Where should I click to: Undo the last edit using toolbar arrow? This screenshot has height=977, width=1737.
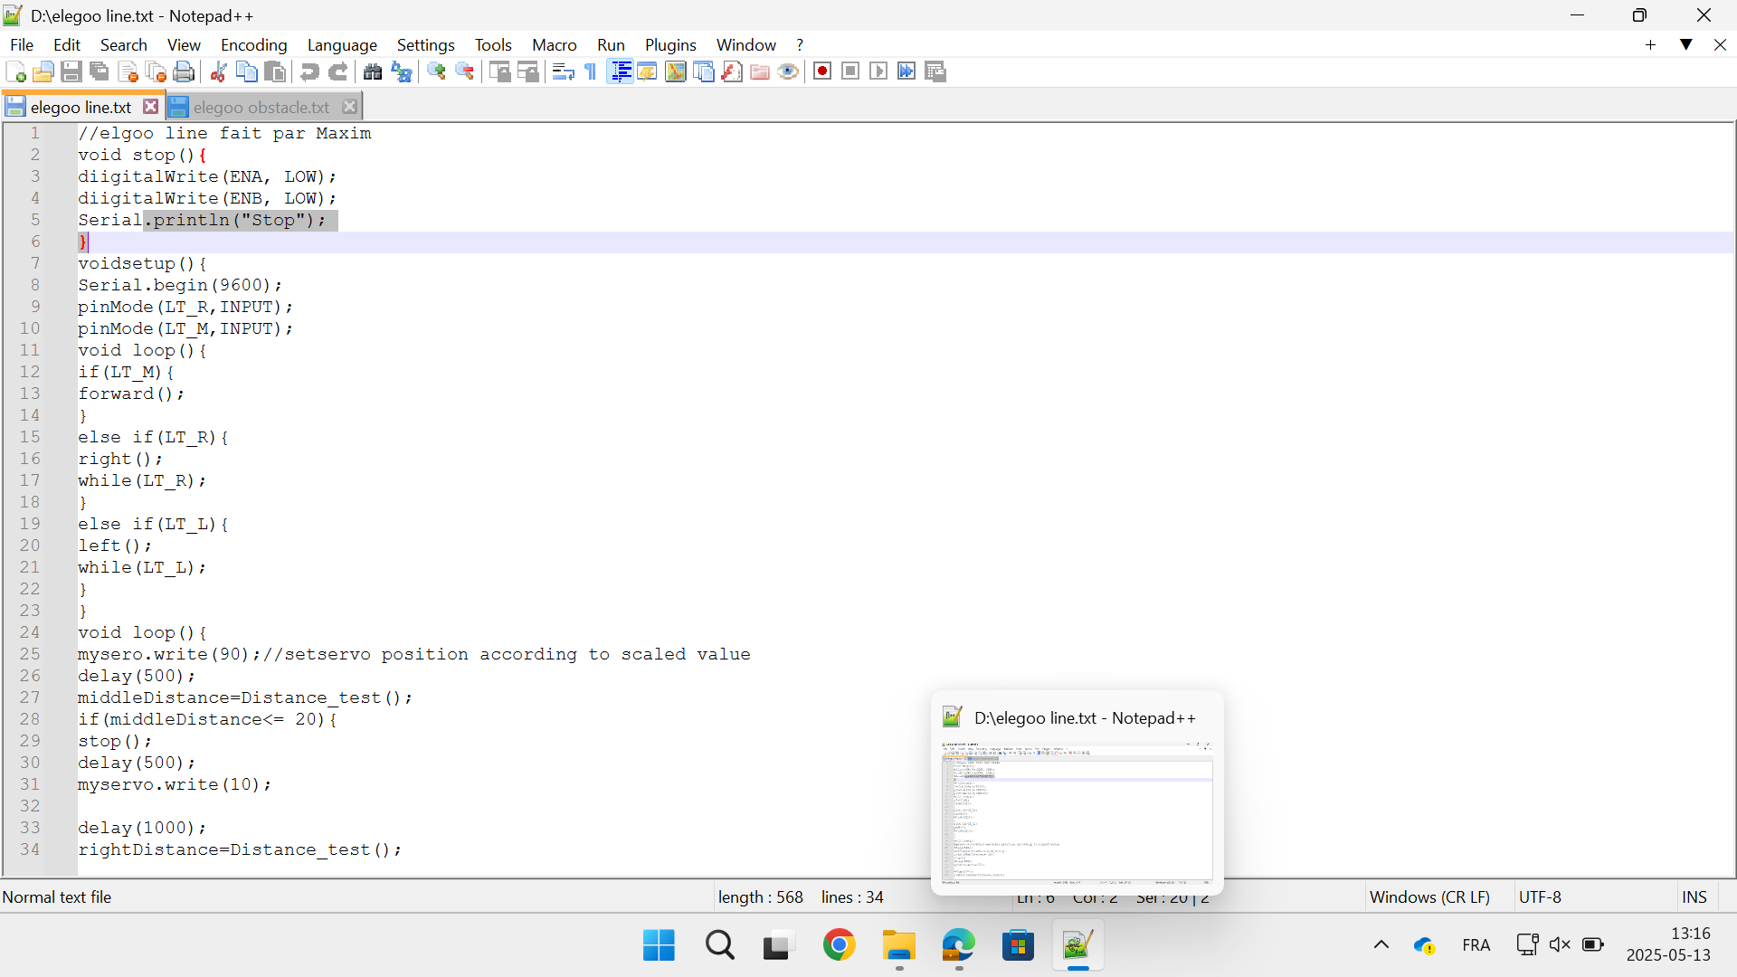click(x=309, y=71)
